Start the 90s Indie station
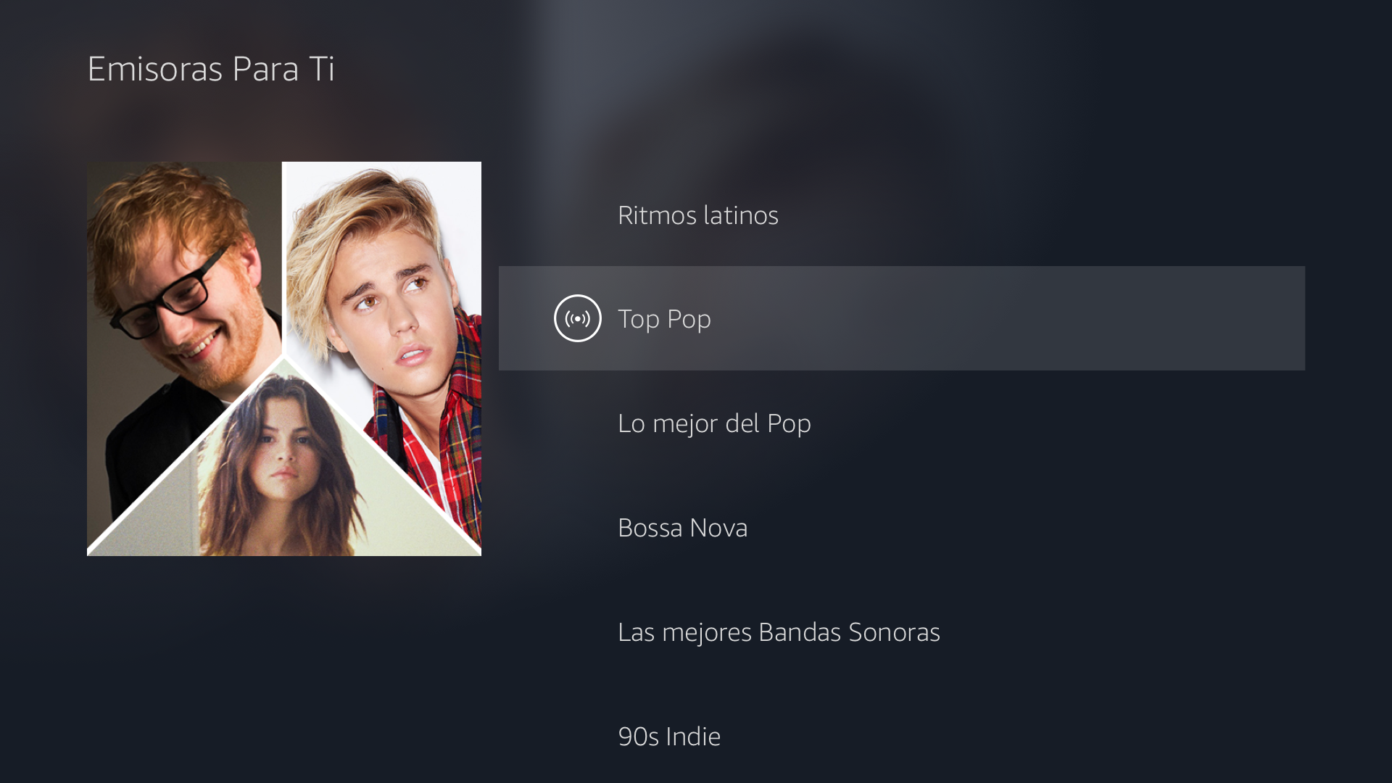1392x783 pixels. point(669,737)
